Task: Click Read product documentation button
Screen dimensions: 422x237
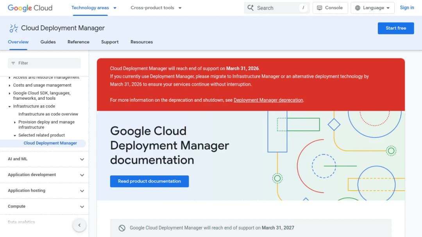Action: tap(149, 181)
